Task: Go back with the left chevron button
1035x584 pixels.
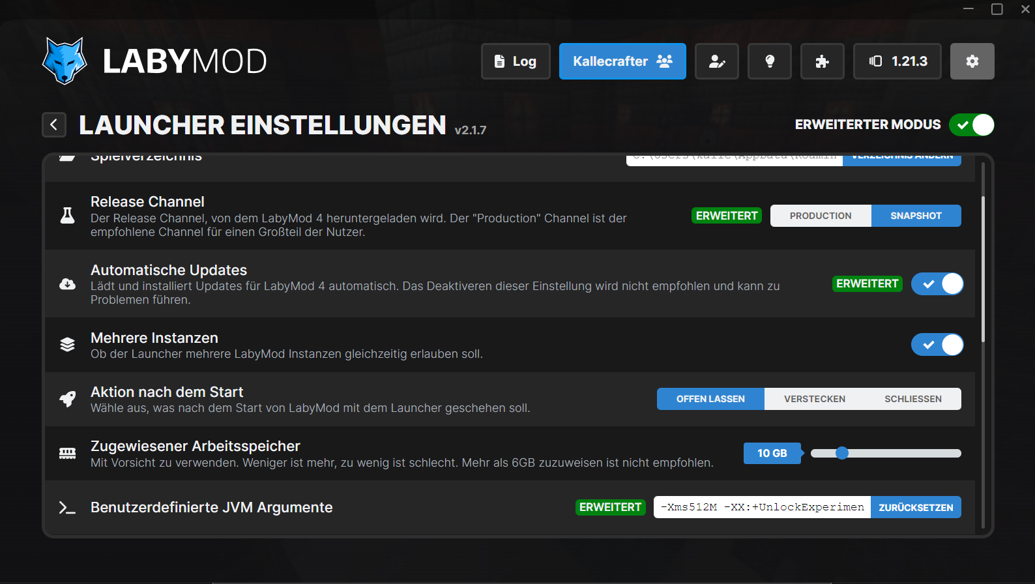Action: (x=54, y=124)
